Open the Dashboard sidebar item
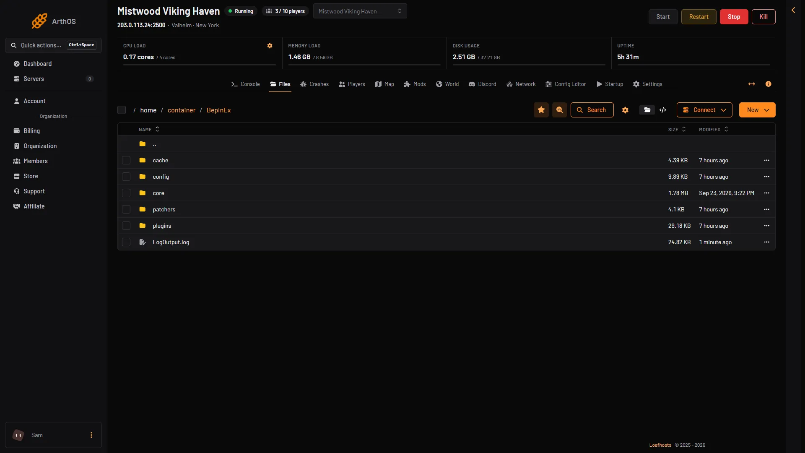This screenshot has height=453, width=805. pyautogui.click(x=53, y=64)
